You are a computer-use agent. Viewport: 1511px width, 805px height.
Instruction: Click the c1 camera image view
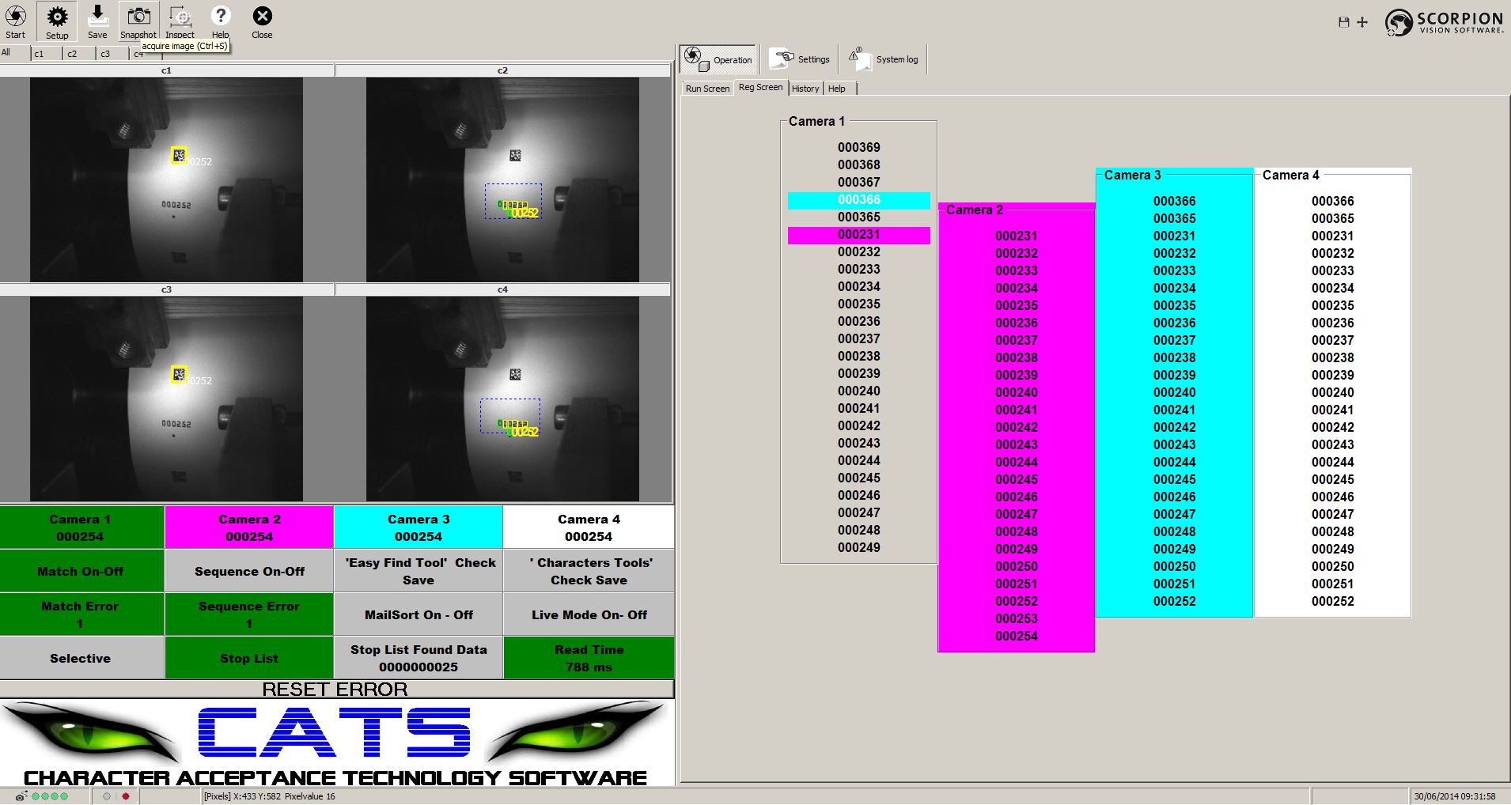point(166,180)
